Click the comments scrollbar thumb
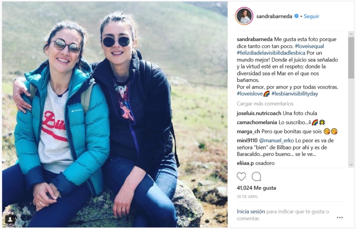Viewport: 356px width, 229px height. tap(351, 58)
